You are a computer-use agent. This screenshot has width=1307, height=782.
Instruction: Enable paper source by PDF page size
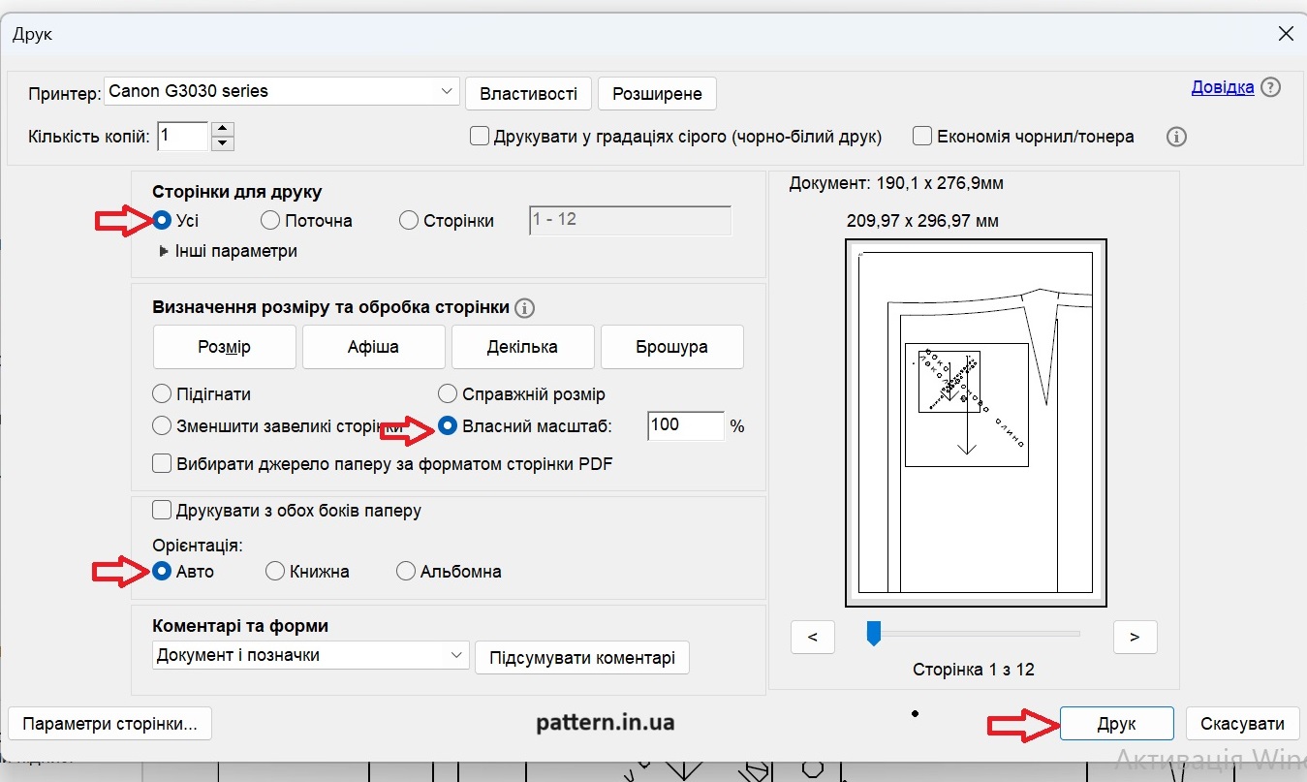(x=163, y=463)
